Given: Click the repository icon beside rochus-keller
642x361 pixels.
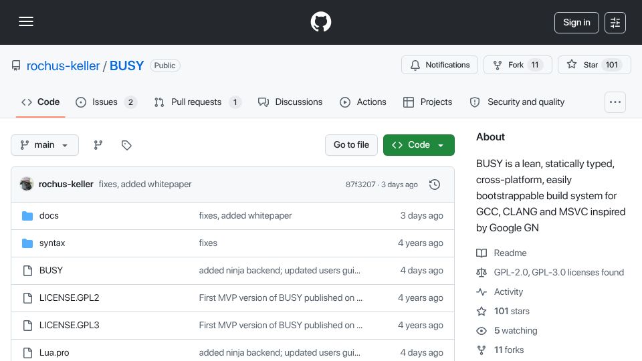Looking at the screenshot, I should tap(16, 66).
